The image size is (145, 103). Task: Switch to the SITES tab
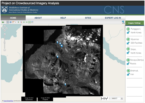point(88,18)
